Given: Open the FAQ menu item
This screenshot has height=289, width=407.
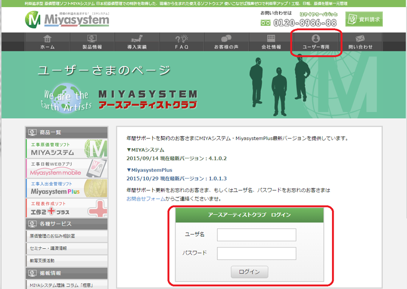Looking at the screenshot, I should [x=182, y=42].
